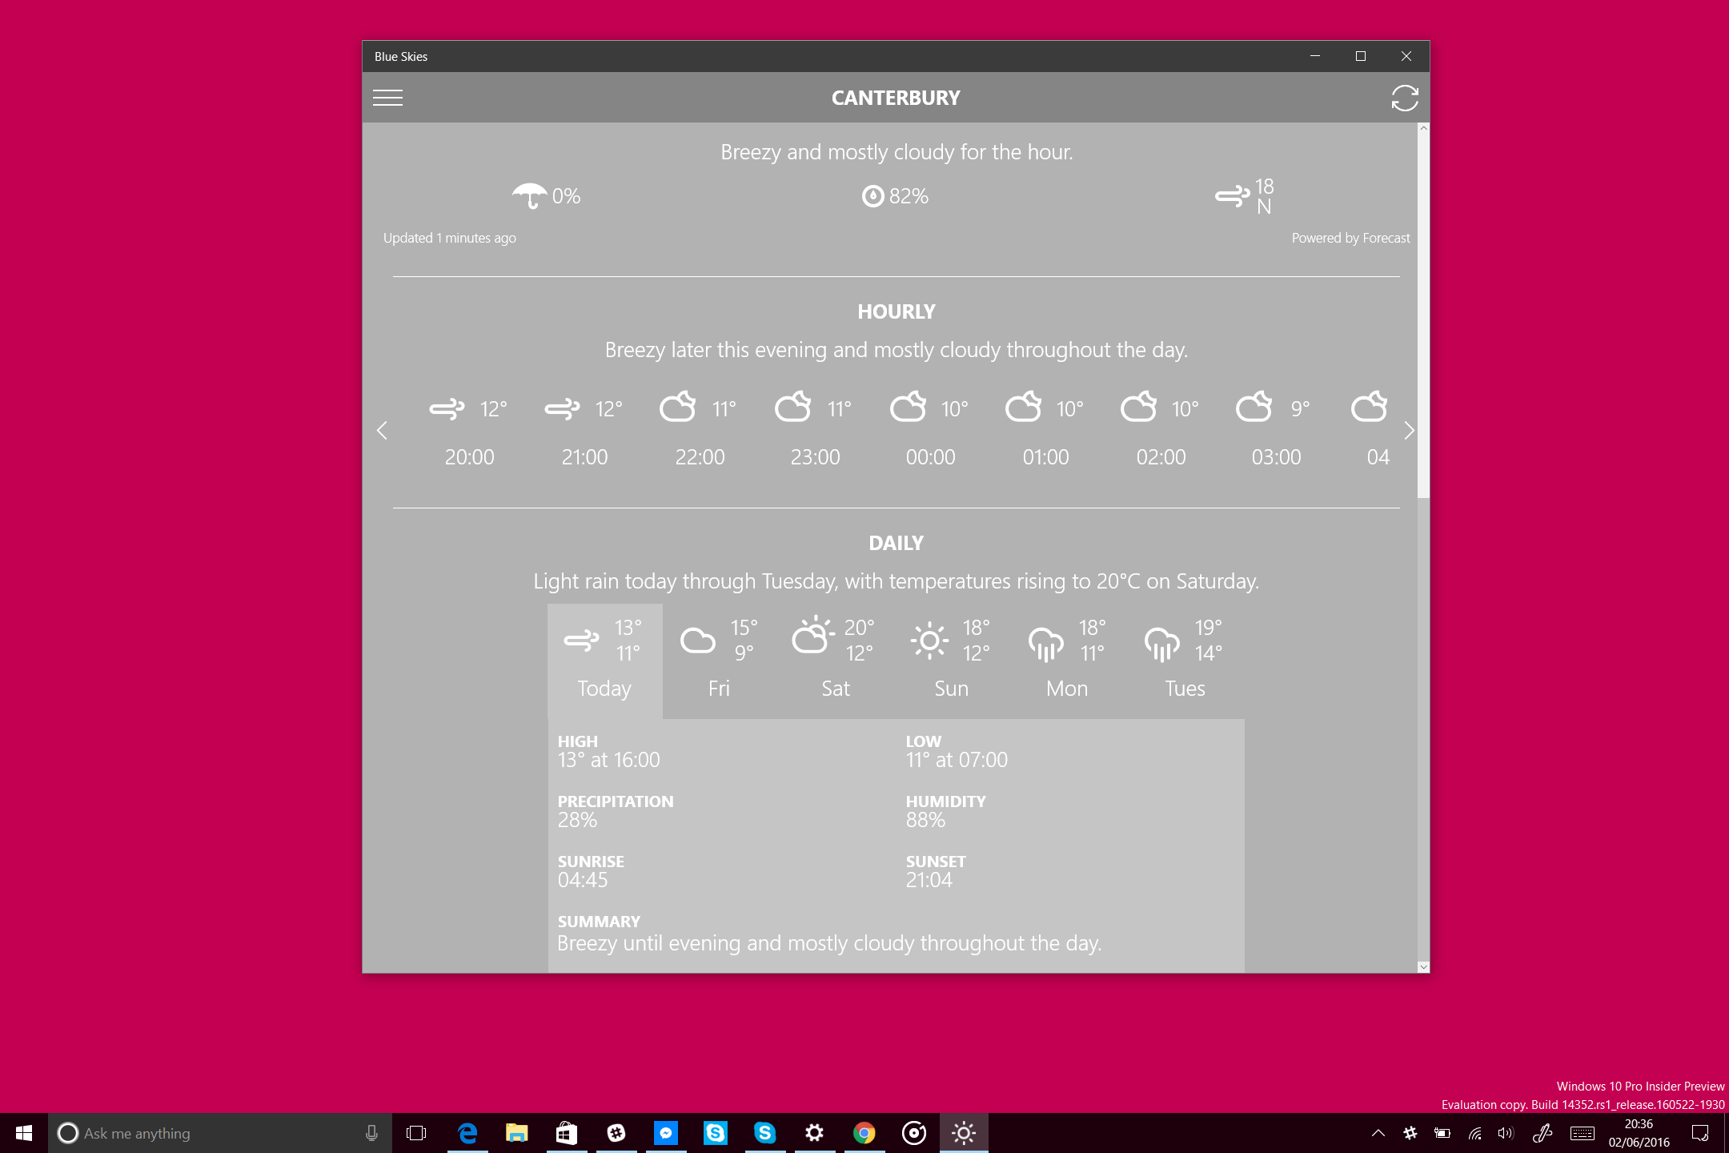
Task: Close the Blue Skies window
Action: coord(1406,56)
